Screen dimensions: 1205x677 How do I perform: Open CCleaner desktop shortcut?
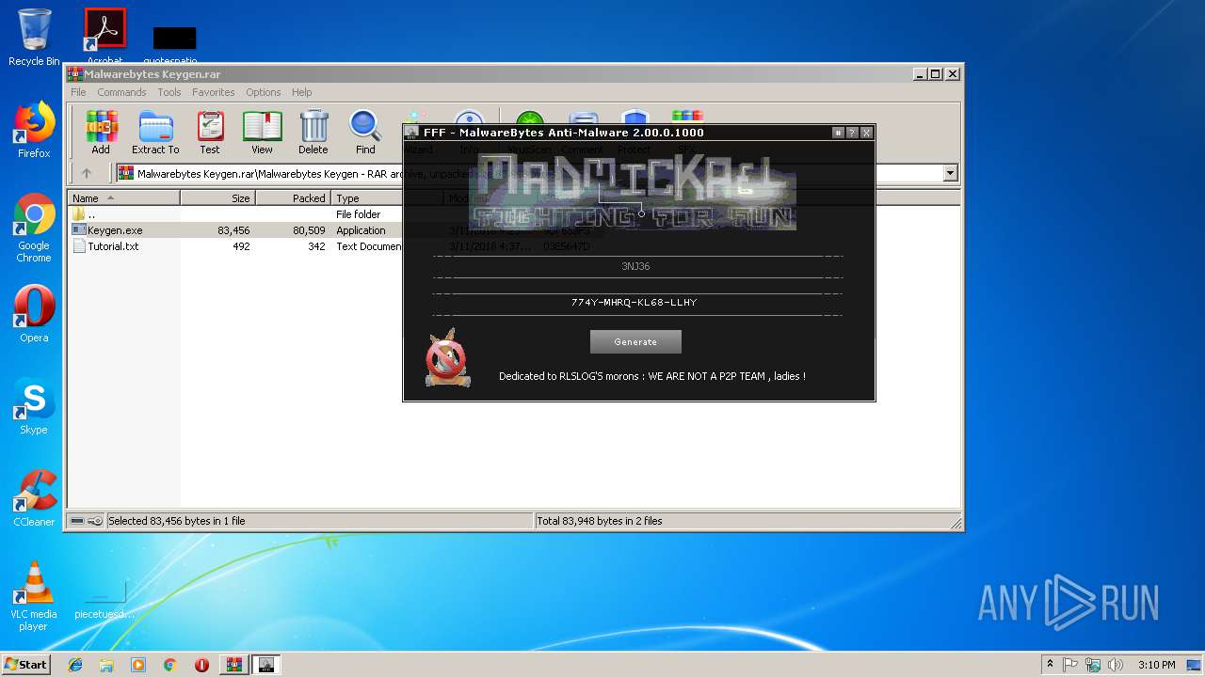click(34, 498)
